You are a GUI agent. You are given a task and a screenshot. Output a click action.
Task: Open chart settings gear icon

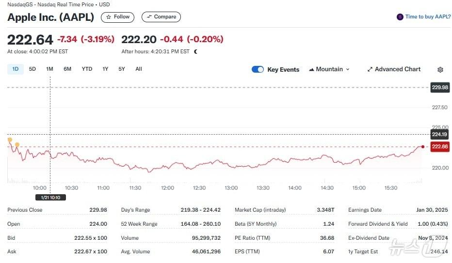tap(440, 70)
